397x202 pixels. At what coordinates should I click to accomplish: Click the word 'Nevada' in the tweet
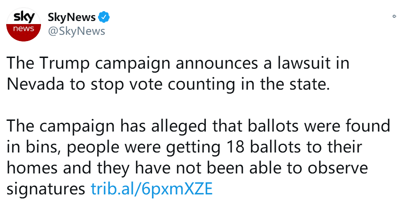coord(35,84)
